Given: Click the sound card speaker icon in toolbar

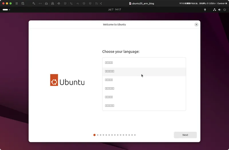Looking at the screenshot, I should click(x=59, y=3).
